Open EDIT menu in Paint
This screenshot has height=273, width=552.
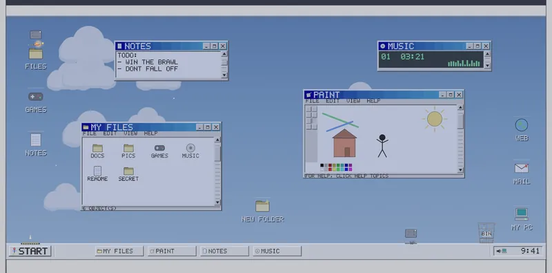point(333,101)
